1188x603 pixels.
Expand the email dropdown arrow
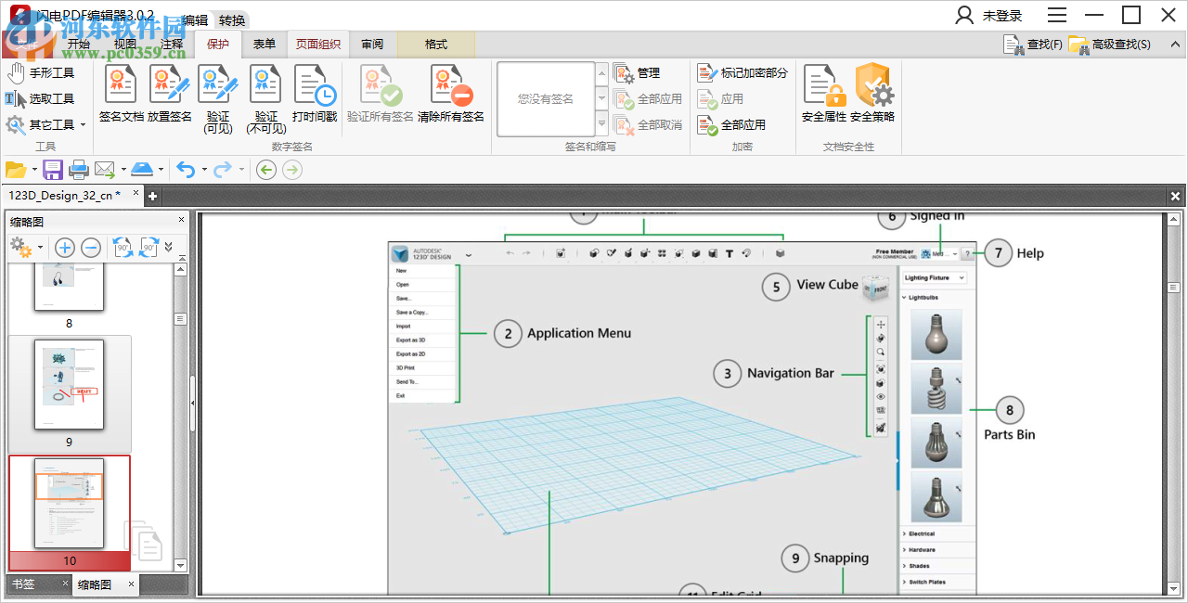123,169
